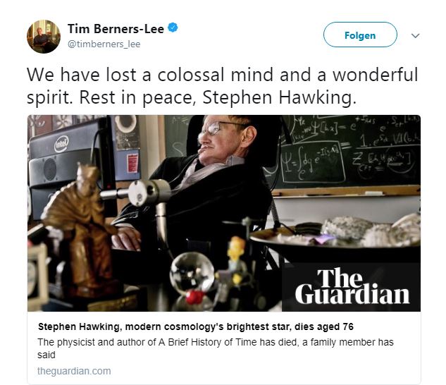Image resolution: width=446 pixels, height=385 pixels.
Task: Open the tweet options chevron menu
Action: pyautogui.click(x=416, y=35)
